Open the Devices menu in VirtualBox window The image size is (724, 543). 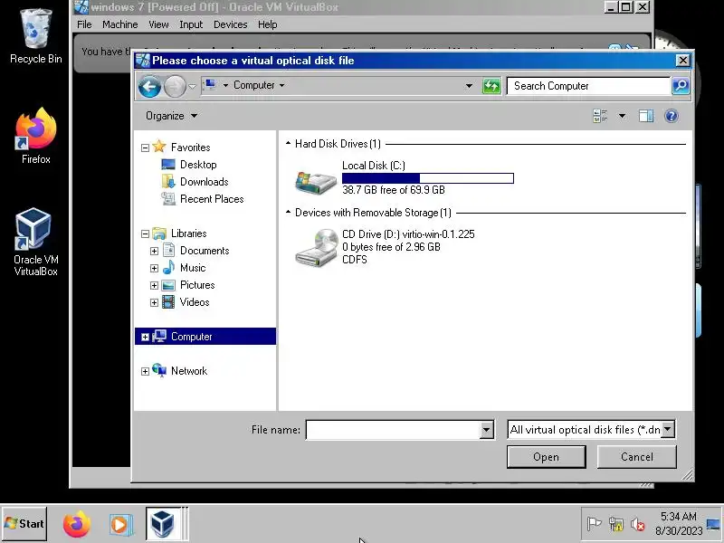[x=231, y=24]
